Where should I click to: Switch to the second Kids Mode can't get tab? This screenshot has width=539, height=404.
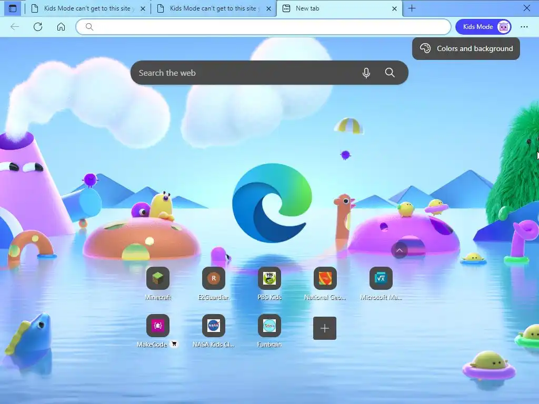[214, 8]
